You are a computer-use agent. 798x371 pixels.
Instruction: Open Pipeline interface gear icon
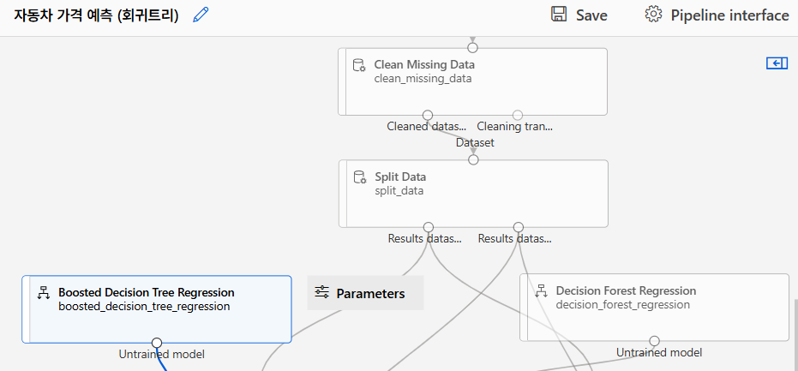(654, 15)
